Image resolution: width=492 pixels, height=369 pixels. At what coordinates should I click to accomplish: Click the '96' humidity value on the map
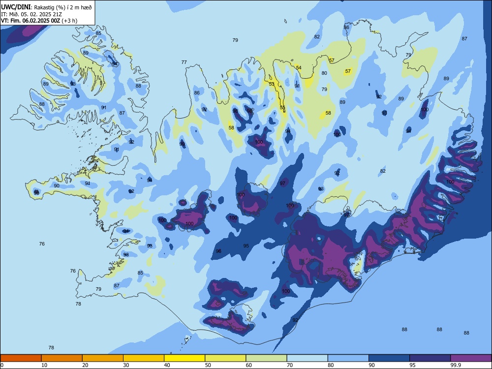(218, 251)
